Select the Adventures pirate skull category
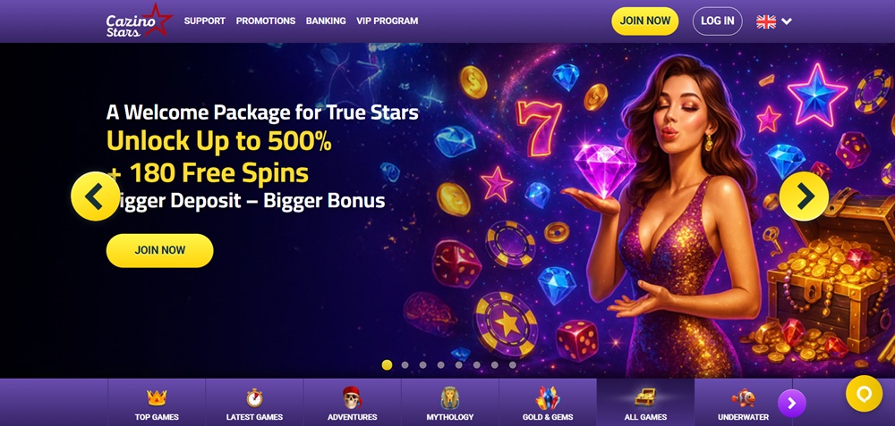Screen dimensions: 895x426 (352, 403)
